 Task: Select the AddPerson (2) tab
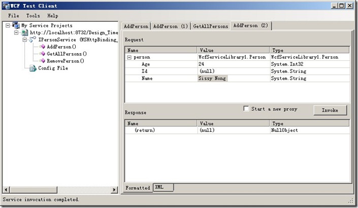click(x=251, y=25)
